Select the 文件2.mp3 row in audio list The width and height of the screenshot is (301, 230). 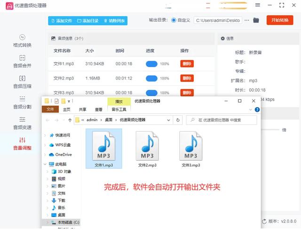click(131, 79)
